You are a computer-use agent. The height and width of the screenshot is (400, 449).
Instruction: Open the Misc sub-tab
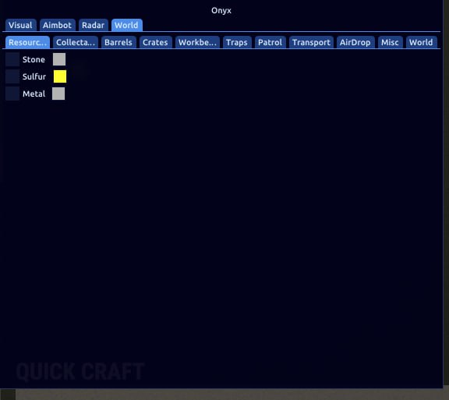point(390,42)
